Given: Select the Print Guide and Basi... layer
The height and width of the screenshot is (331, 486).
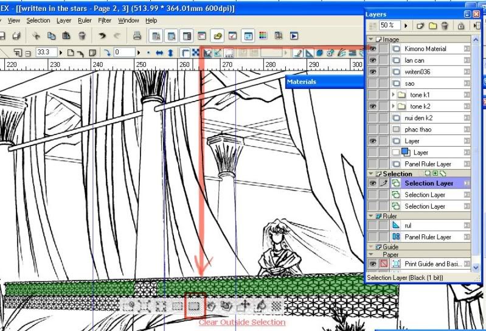Looking at the screenshot, I should click(x=430, y=263).
